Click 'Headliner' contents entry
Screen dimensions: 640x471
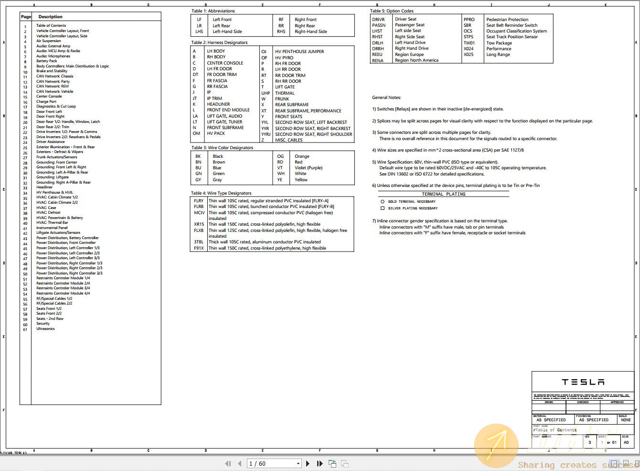pyautogui.click(x=44, y=187)
